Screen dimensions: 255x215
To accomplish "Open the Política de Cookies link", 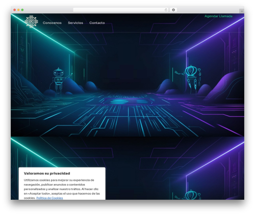I will [x=49, y=198].
